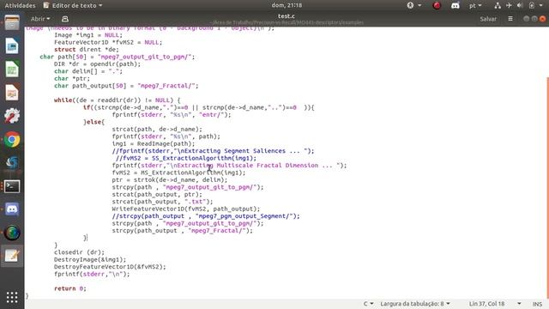Viewport: 549px width, 309px height.
Task: Open the Abrir file dropdown
Action: click(40, 19)
